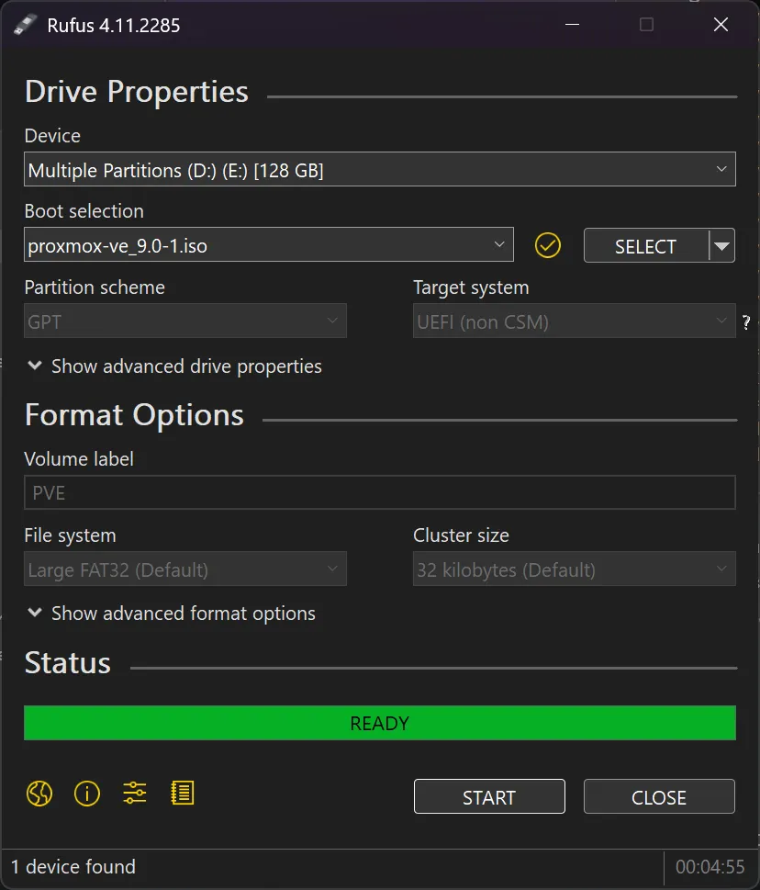Click the green READY progress bar
This screenshot has width=760, height=890.
(x=379, y=723)
